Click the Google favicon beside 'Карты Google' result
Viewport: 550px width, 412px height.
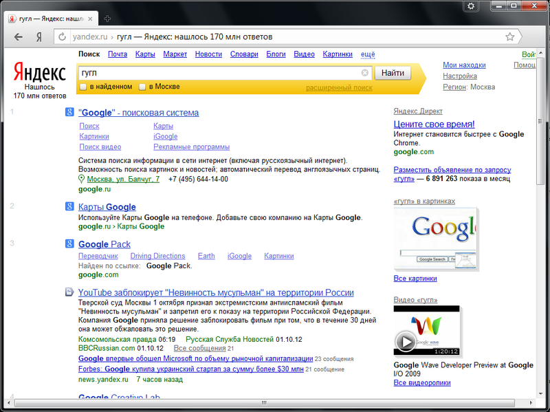tap(69, 206)
